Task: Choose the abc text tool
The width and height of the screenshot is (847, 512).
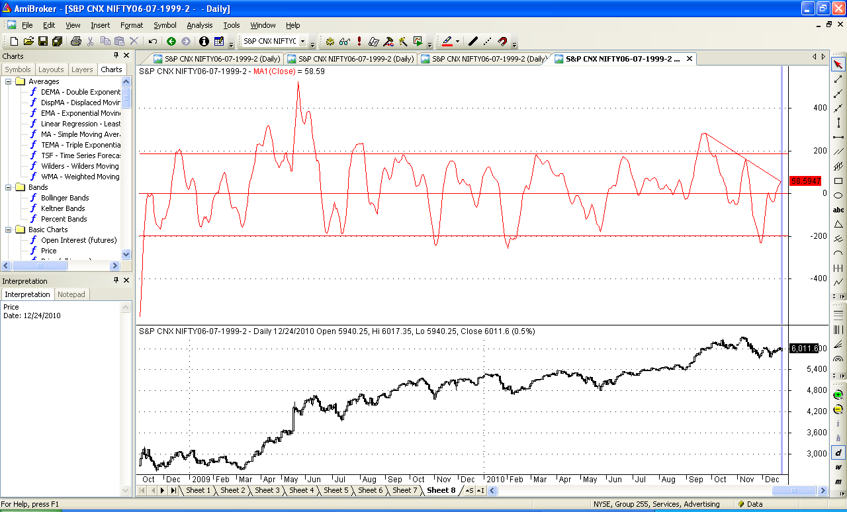Action: 838,210
